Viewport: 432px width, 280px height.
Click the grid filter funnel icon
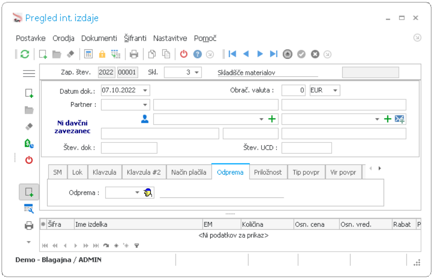137,245
